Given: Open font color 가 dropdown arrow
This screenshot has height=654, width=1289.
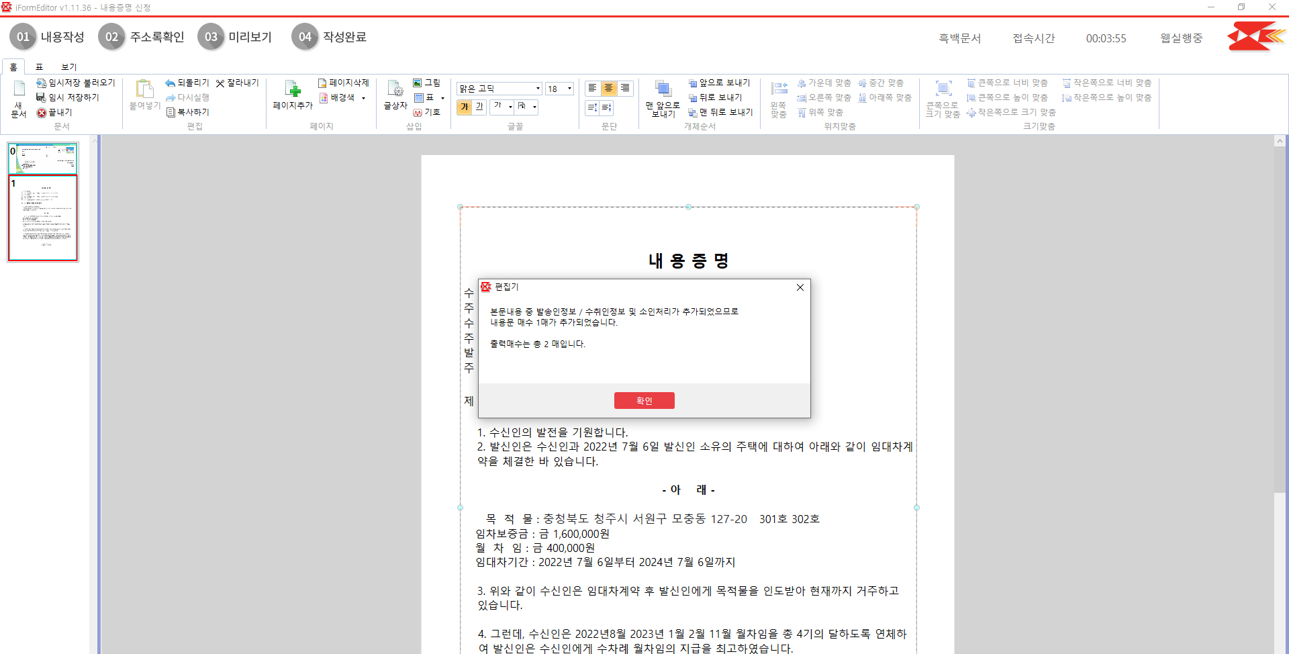Looking at the screenshot, I should (510, 107).
